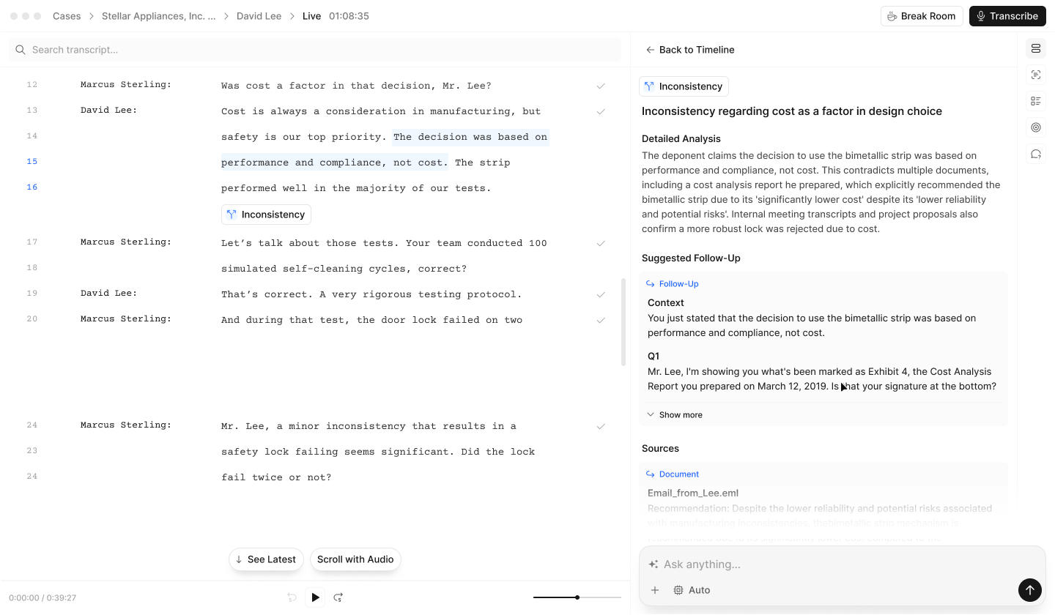The height and width of the screenshot is (615, 1055).
Task: Open the question chat icon in right sidebar
Action: (x=1036, y=154)
